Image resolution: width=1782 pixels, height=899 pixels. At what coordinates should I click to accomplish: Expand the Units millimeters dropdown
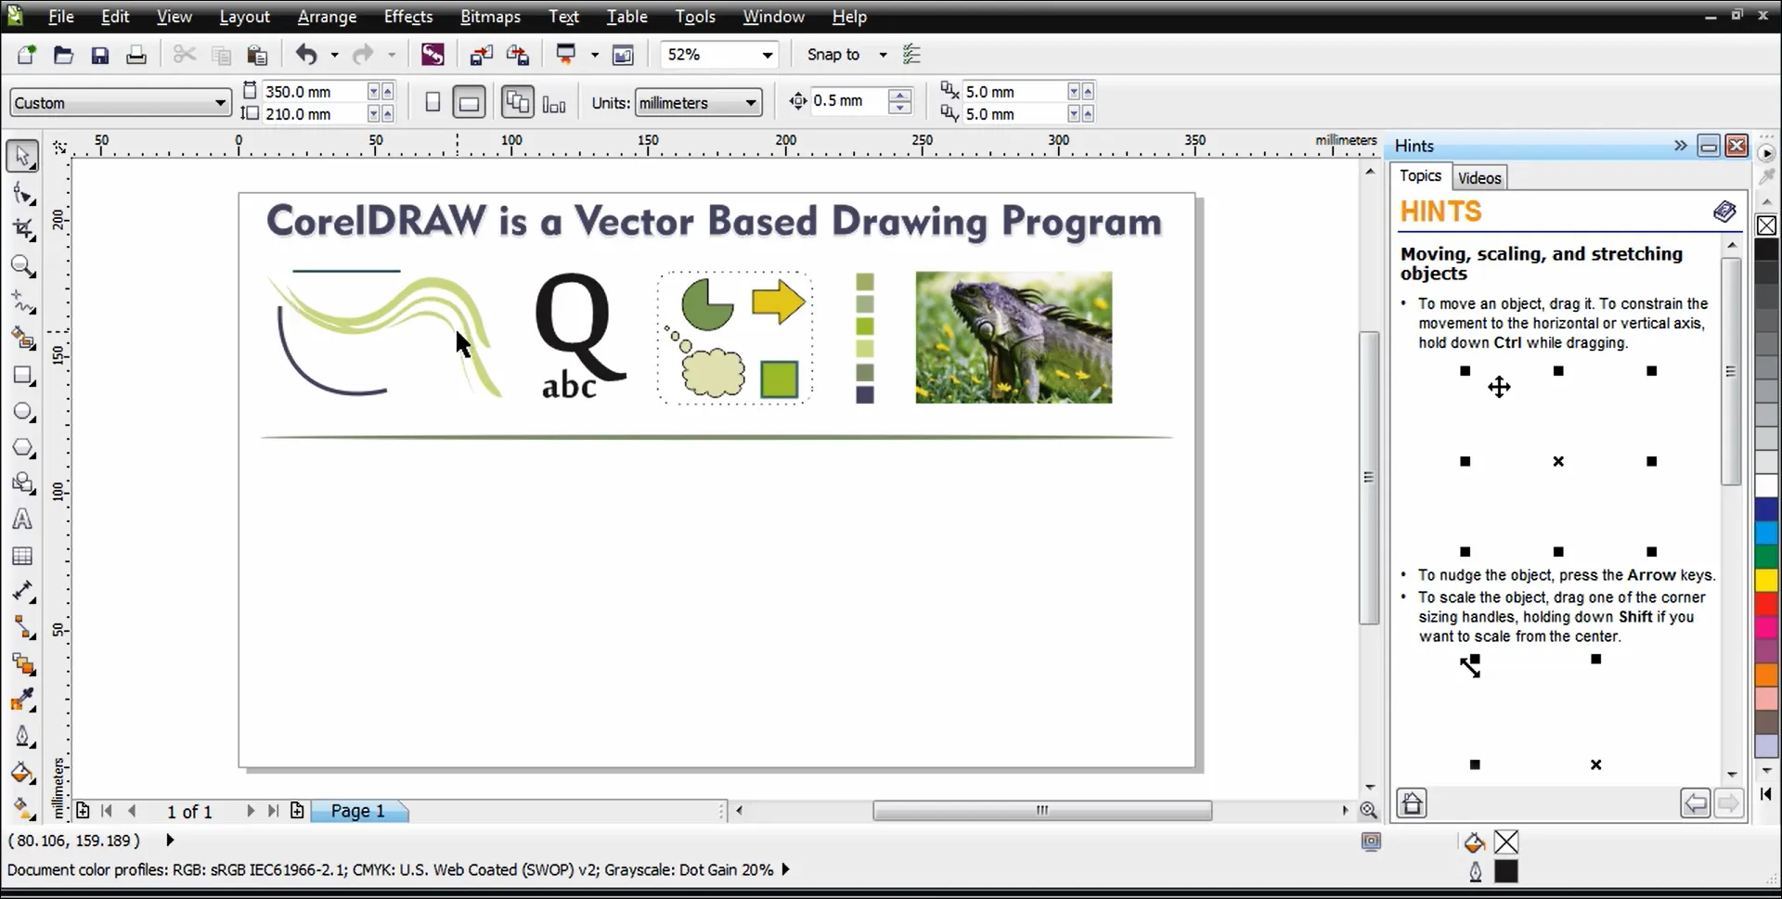click(750, 103)
